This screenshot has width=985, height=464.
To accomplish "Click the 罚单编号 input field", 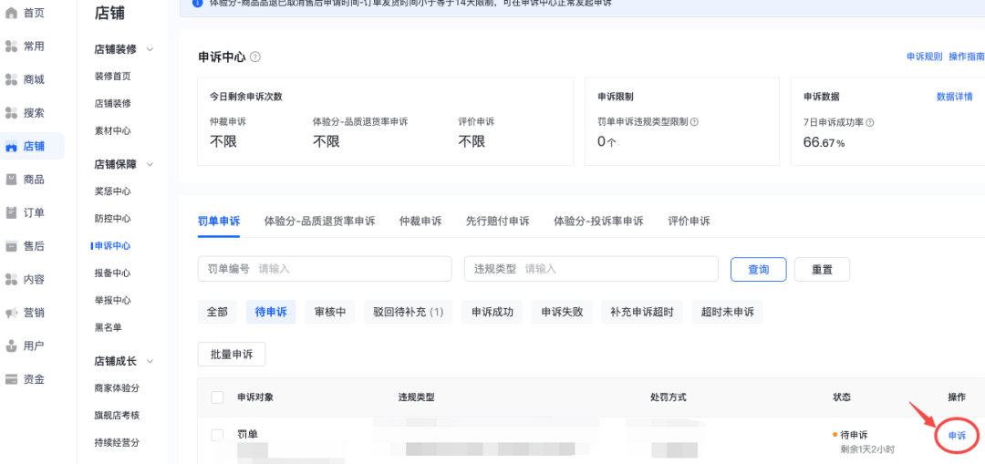I will point(351,269).
